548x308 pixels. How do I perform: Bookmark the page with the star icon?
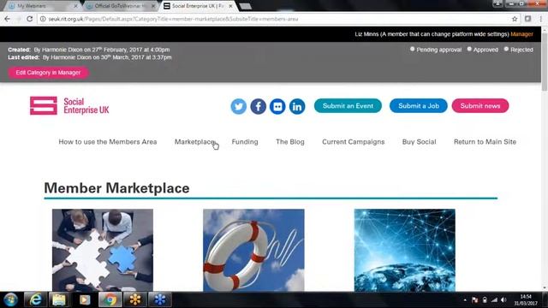coord(515,19)
